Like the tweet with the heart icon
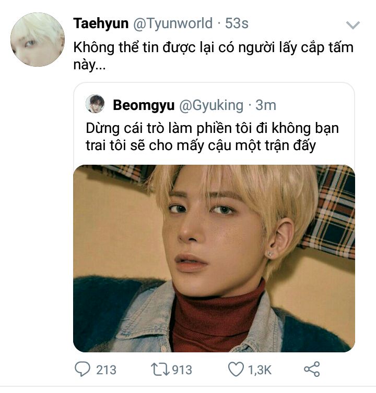376x393 pixels. [236, 369]
